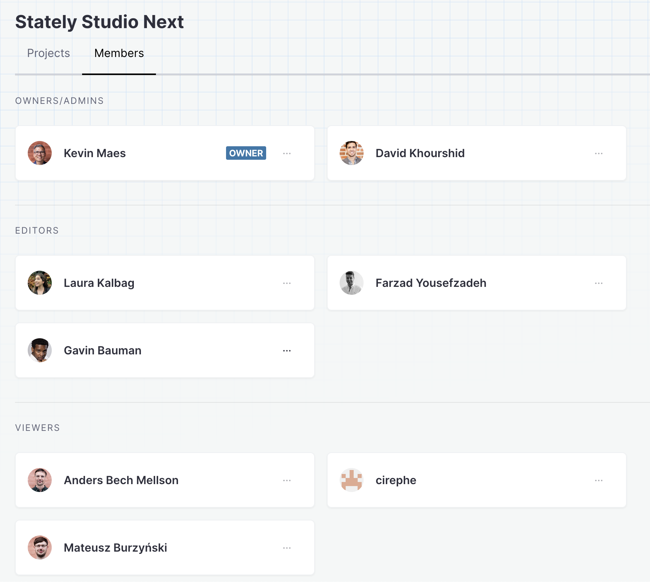Open Mateusz Burzyński's actions menu
The width and height of the screenshot is (650, 582).
point(287,547)
